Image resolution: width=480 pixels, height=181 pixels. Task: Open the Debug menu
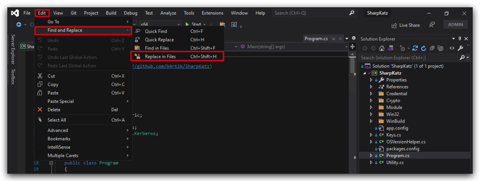click(131, 13)
